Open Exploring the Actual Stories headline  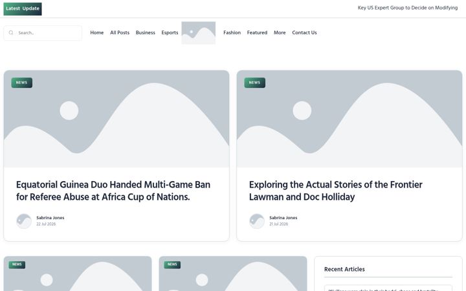click(x=335, y=191)
